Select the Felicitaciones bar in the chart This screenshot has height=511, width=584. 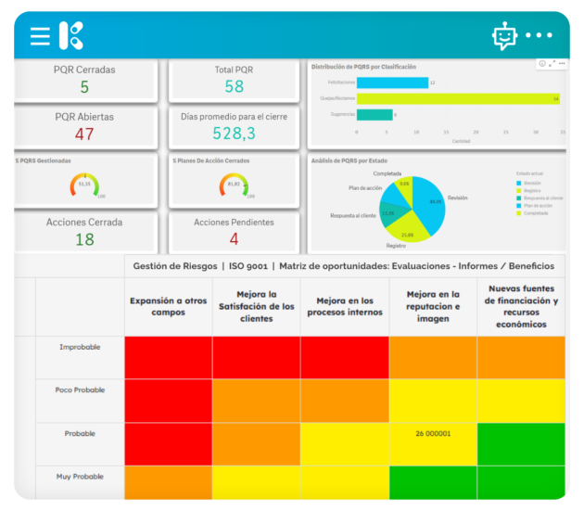(392, 83)
